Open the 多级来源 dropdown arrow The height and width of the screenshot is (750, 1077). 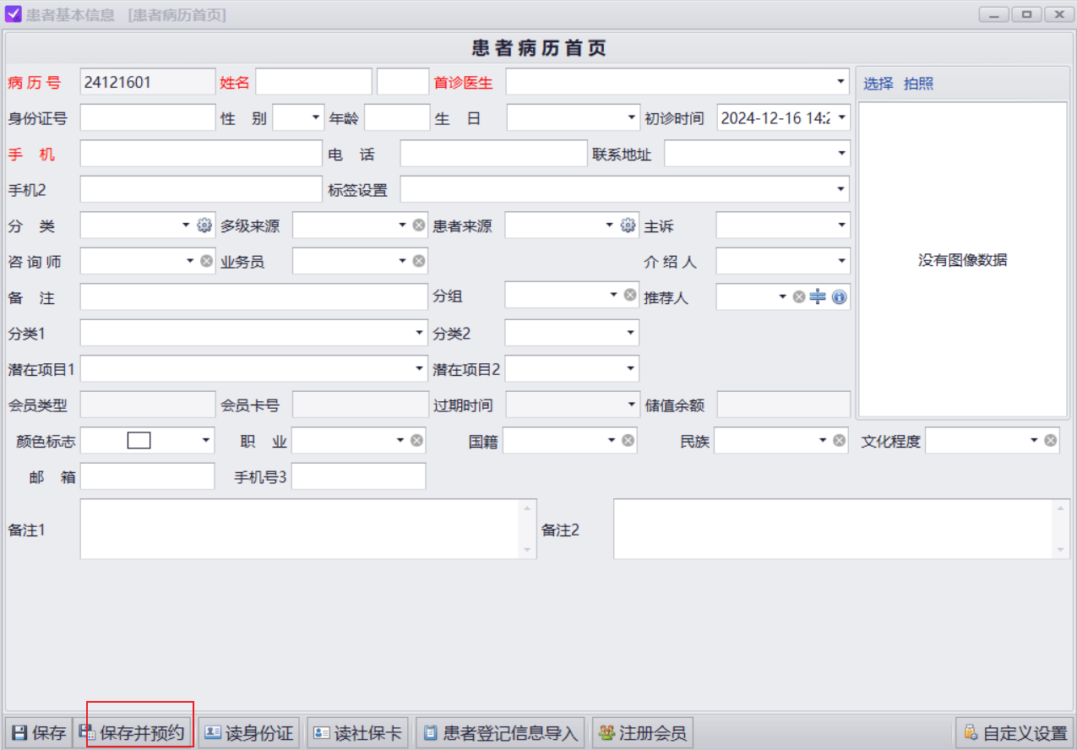402,226
